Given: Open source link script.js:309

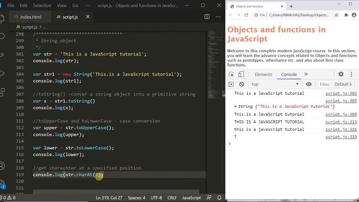Looking at the screenshot, I should tap(341, 114).
